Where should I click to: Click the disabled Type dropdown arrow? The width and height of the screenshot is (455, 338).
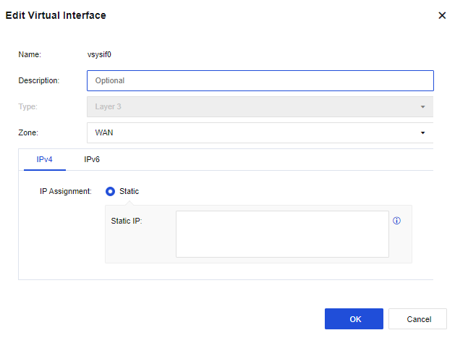pos(422,107)
